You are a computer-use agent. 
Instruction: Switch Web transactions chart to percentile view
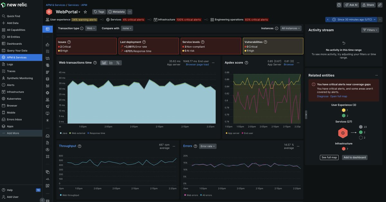pos(118,63)
